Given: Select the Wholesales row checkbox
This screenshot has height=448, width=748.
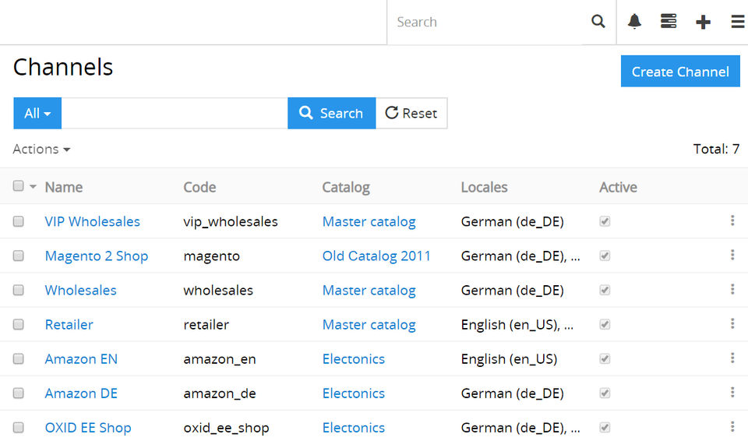Looking at the screenshot, I should click(19, 290).
